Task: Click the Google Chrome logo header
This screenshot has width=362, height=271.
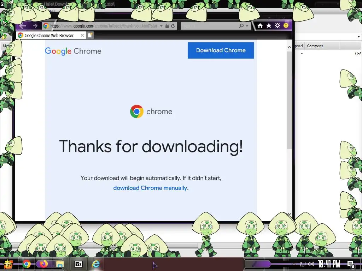Action: point(73,51)
